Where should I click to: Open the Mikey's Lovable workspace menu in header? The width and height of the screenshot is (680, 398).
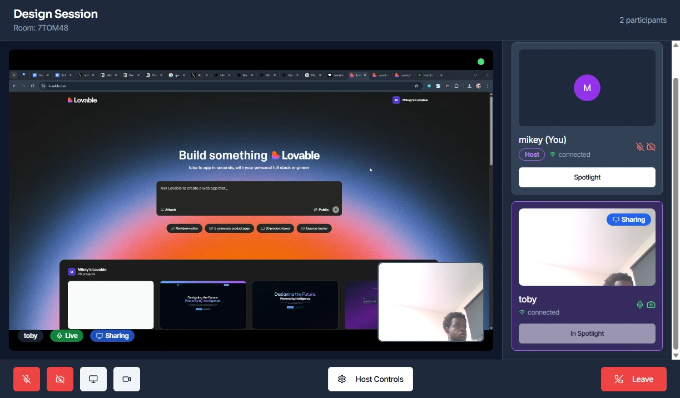pyautogui.click(x=410, y=100)
